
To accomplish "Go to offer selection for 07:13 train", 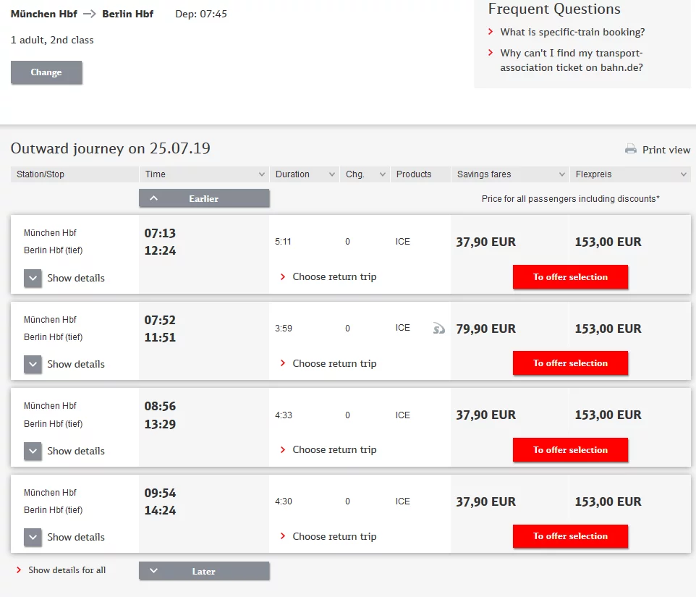I will click(570, 277).
